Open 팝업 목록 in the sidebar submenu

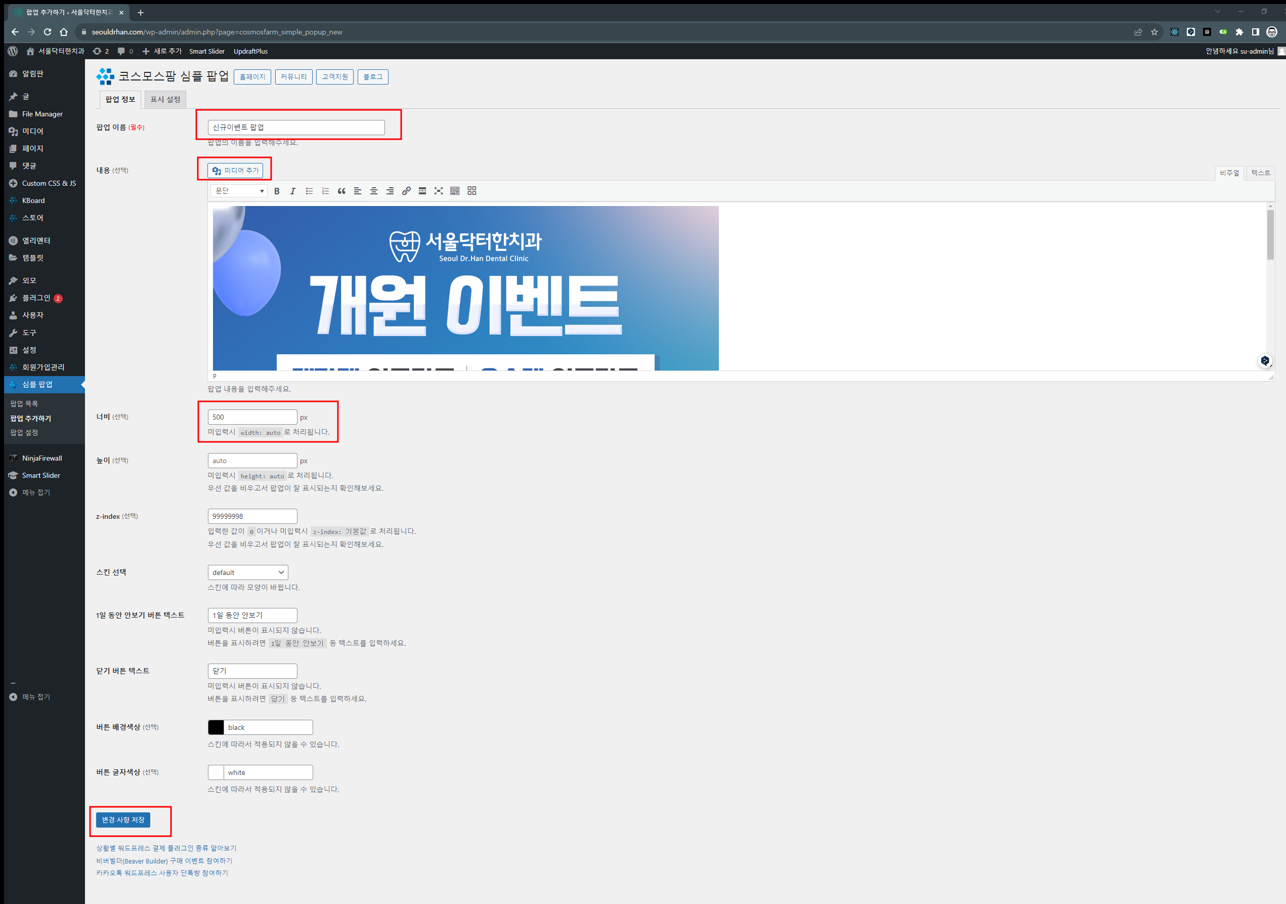pyautogui.click(x=24, y=403)
